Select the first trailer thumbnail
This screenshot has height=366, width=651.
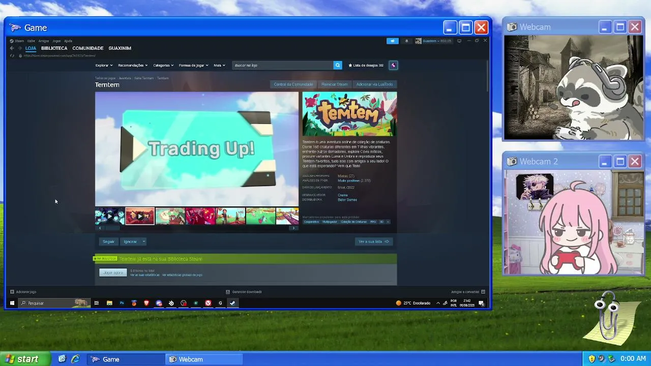pos(110,216)
